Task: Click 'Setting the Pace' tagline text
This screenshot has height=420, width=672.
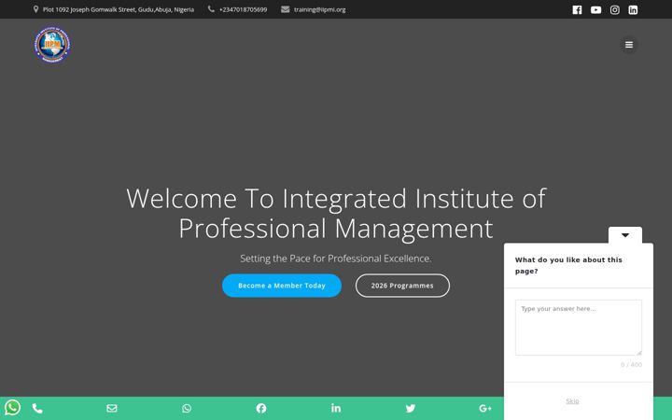Action: point(336,259)
